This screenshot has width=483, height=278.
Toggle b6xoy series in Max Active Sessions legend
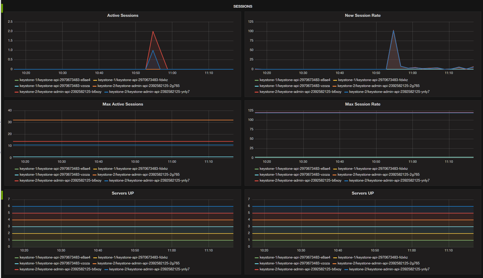point(60,180)
